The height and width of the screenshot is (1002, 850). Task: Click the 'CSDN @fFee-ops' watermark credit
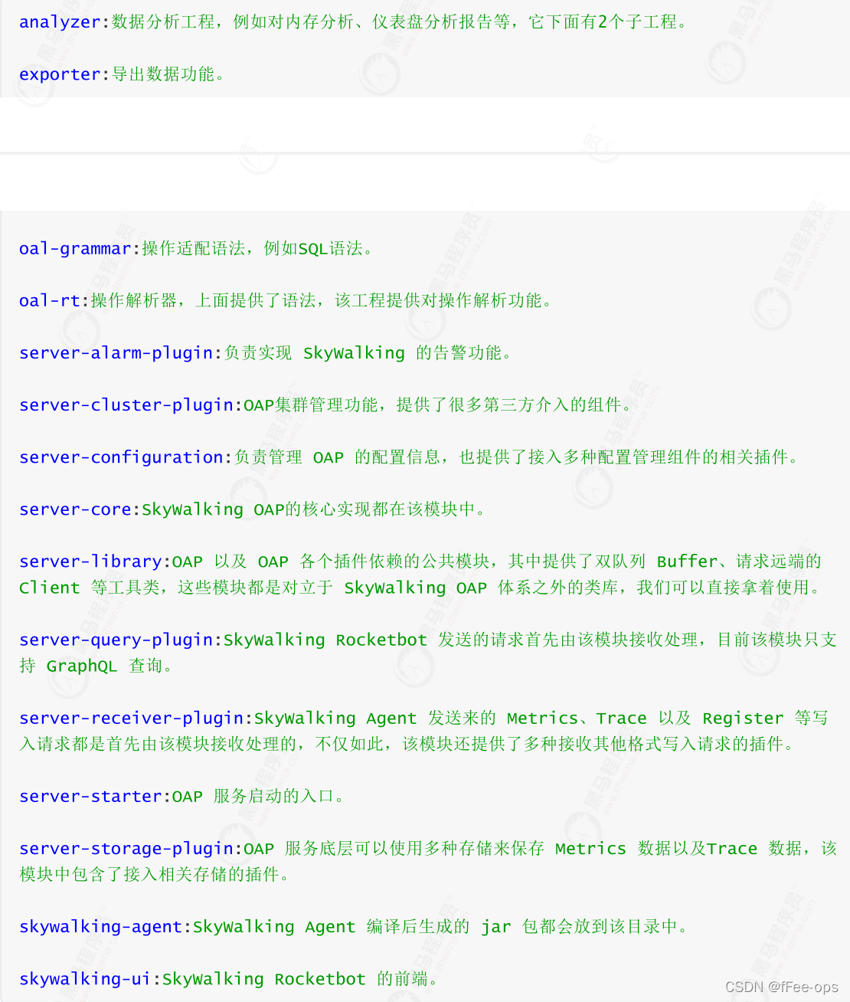coord(781,987)
